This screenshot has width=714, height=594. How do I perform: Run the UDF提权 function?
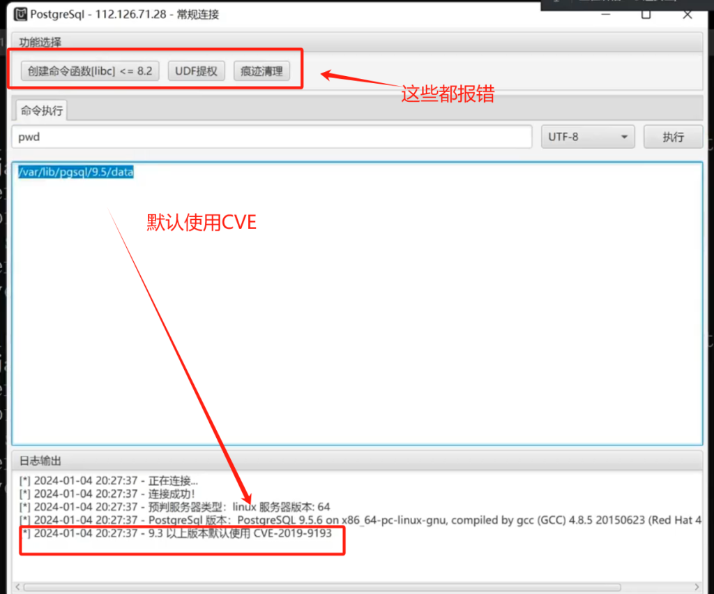196,71
